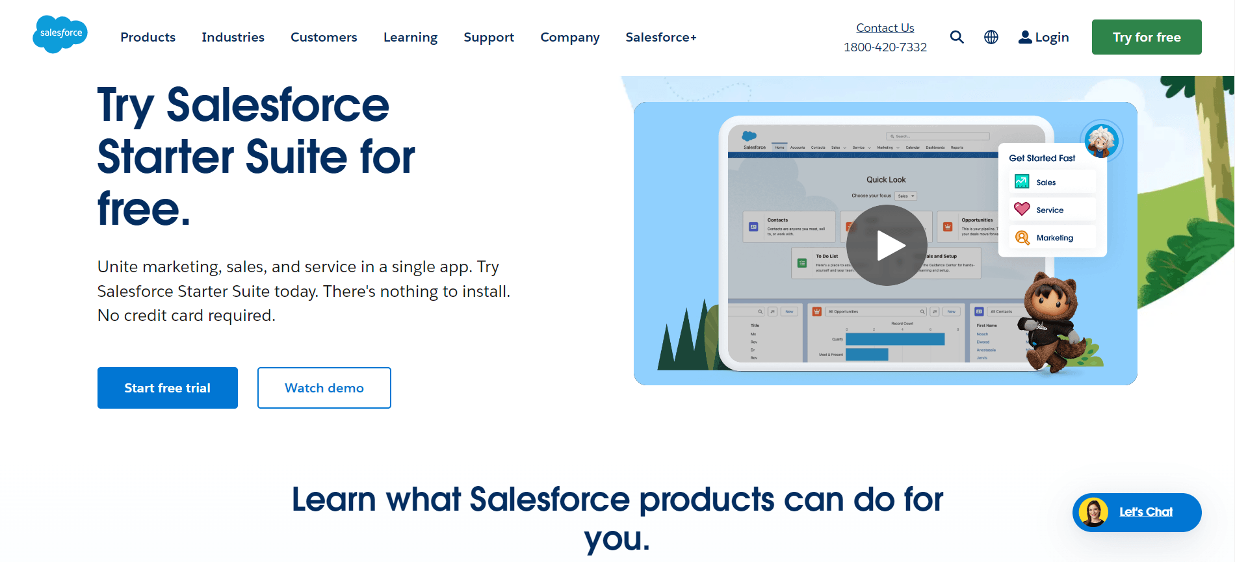Click the Sales chart icon in Get Started Fast
The width and height of the screenshot is (1235, 562).
(x=1022, y=182)
